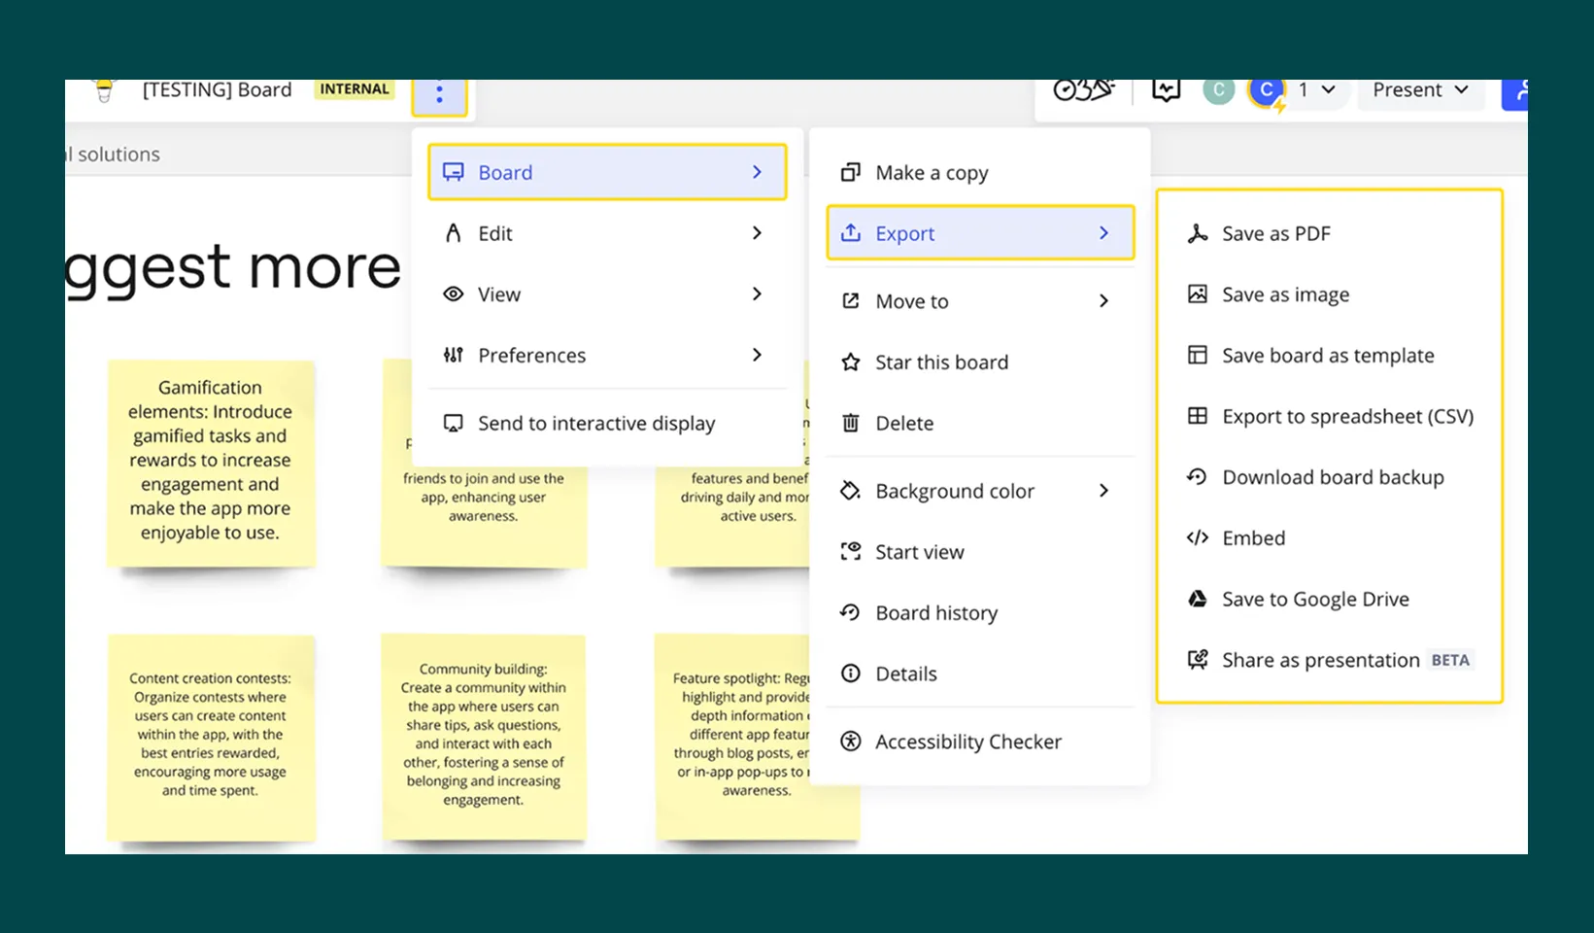Viewport: 1594px width, 933px height.
Task: Star this board
Action: [940, 362]
